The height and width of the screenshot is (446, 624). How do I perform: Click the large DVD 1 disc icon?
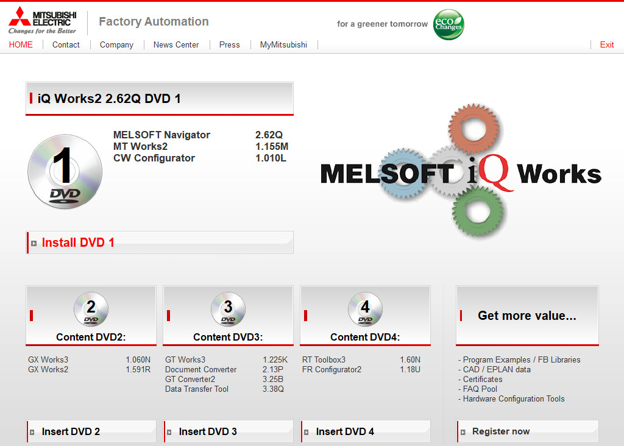click(x=65, y=171)
